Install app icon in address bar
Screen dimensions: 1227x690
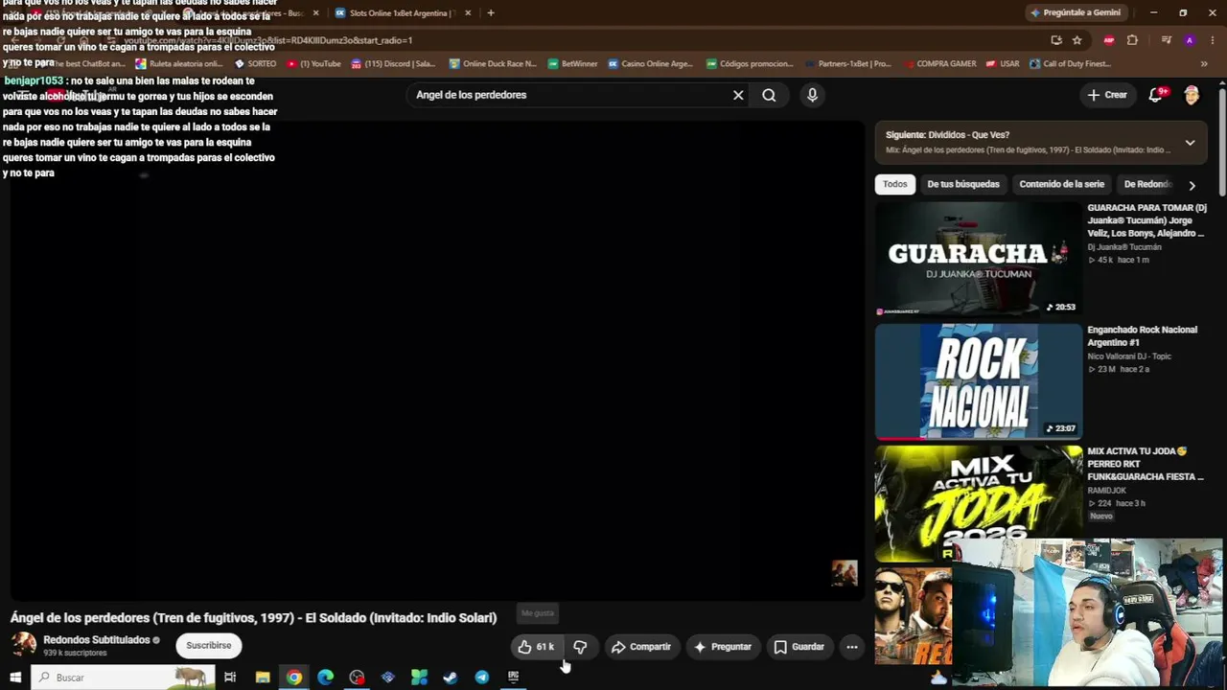pos(1056,40)
